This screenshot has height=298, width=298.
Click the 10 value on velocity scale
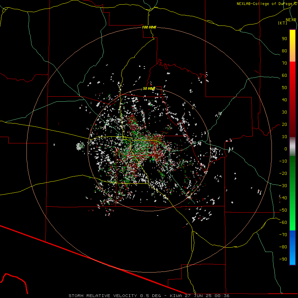284,137
